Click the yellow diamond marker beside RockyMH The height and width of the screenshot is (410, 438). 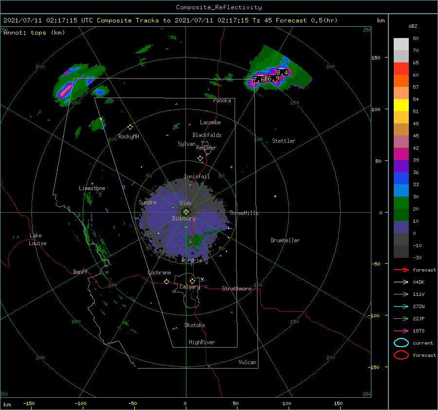pyautogui.click(x=130, y=127)
